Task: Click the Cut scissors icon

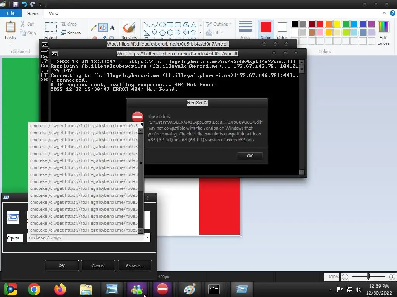Action: (23, 24)
